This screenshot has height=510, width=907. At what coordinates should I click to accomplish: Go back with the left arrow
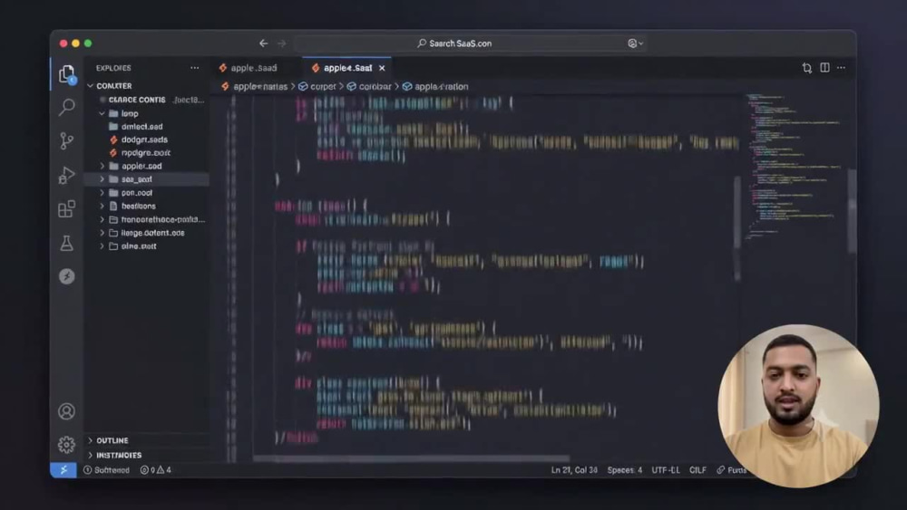264,43
